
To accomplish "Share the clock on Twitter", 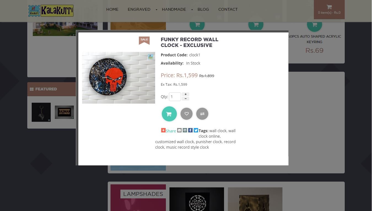I will (196, 130).
